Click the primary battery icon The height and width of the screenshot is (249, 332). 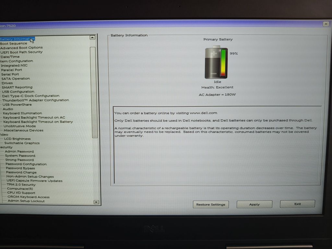tap(216, 62)
